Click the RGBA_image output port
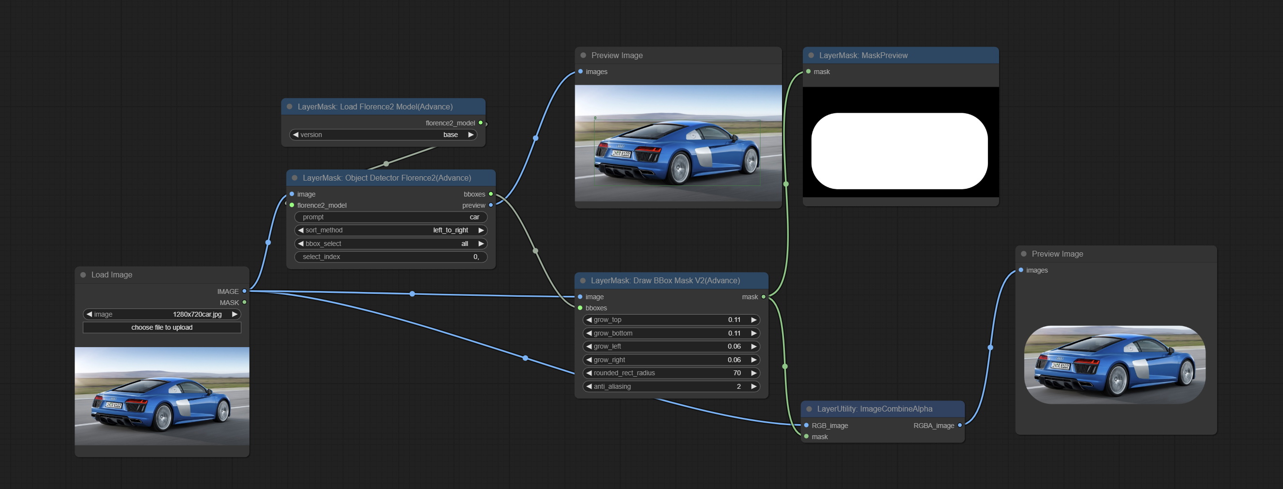Screen dimensions: 1283x489 (960, 425)
